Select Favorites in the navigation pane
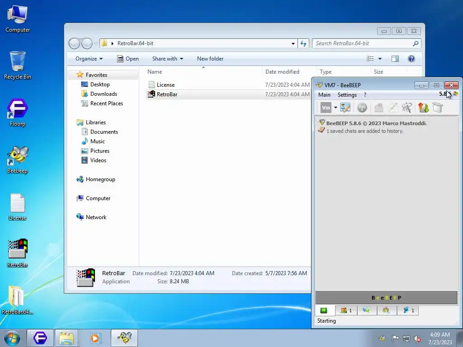 (96, 75)
